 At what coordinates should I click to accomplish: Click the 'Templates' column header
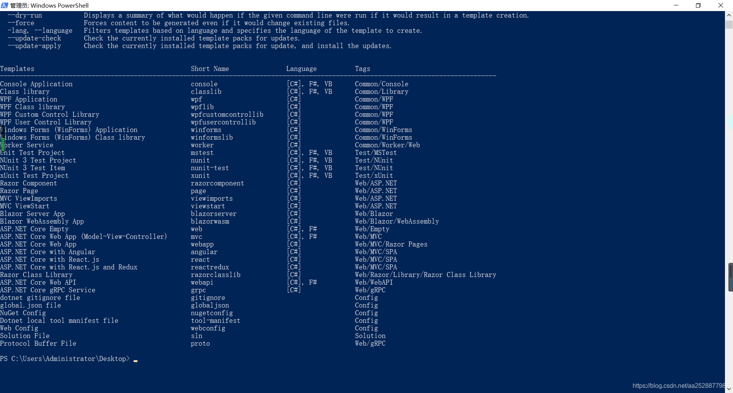click(17, 69)
